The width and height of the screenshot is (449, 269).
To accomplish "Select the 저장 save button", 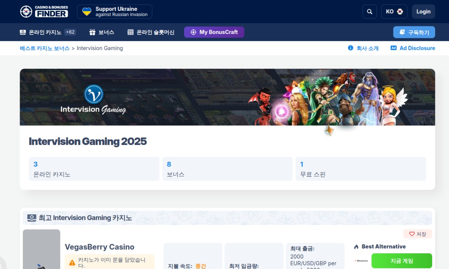I will pyautogui.click(x=418, y=234).
